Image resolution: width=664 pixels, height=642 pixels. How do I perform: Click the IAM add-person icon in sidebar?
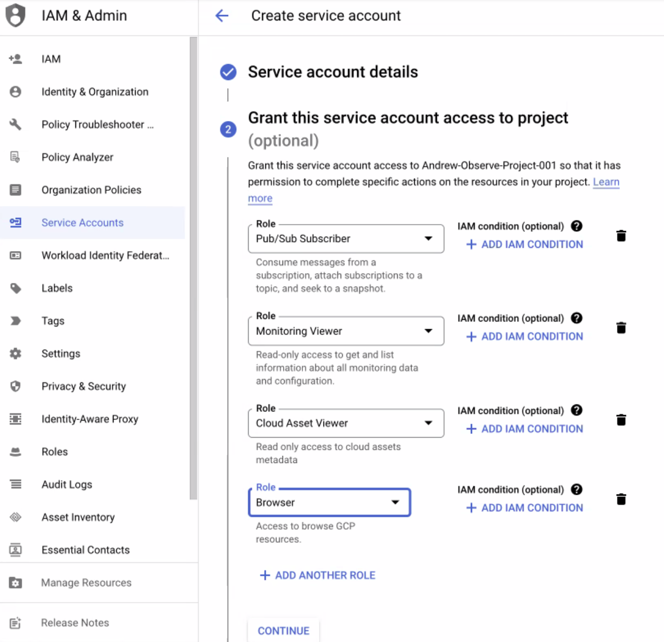point(16,59)
